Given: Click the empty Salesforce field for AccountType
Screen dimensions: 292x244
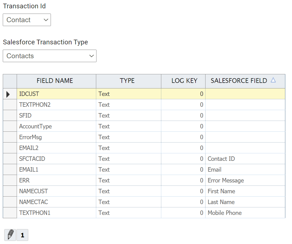Looking at the screenshot, I should click(245, 126).
